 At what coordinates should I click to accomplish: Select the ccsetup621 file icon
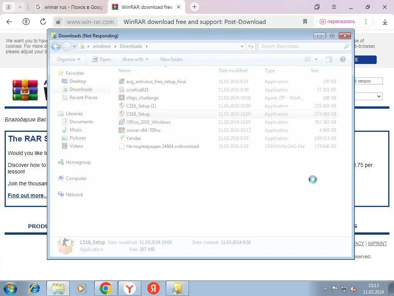122,89
